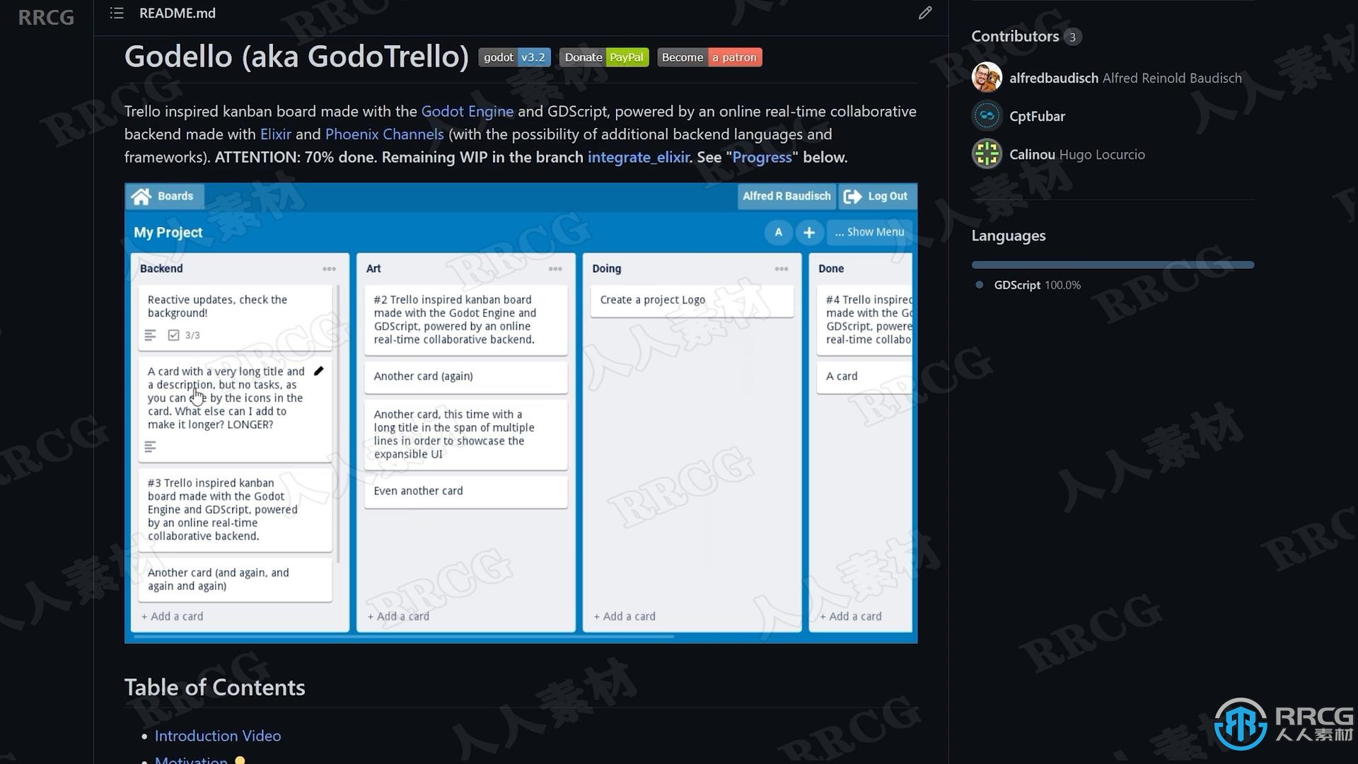Screen dimensions: 1358x764
Task: Open the Introduction Video link
Action: tap(219, 735)
